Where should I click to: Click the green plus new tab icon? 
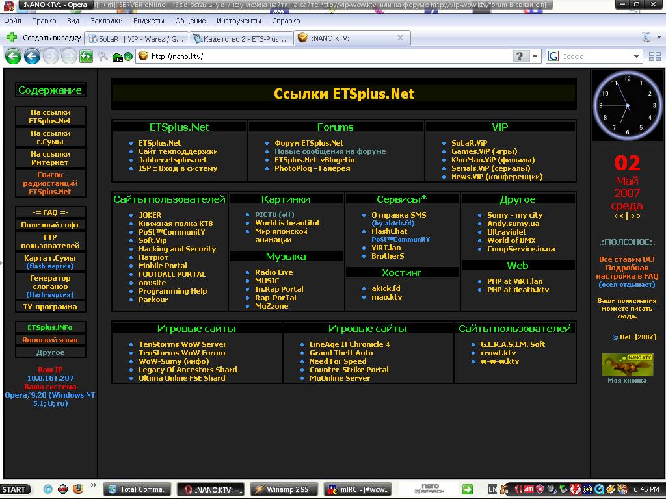(12, 38)
